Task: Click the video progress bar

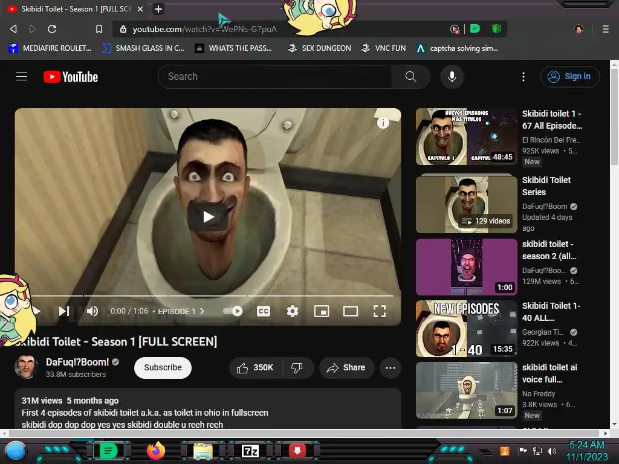Action: [212, 295]
